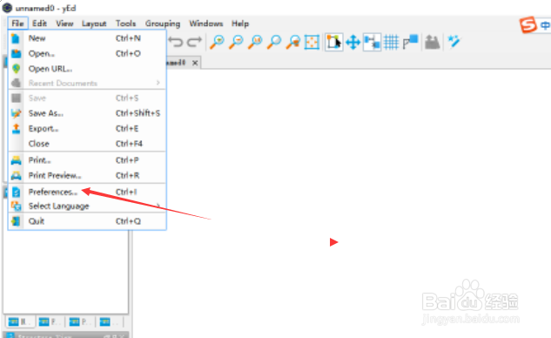Image resolution: width=551 pixels, height=338 pixels.
Task: Toggle the move navigation mode icon
Action: click(353, 43)
